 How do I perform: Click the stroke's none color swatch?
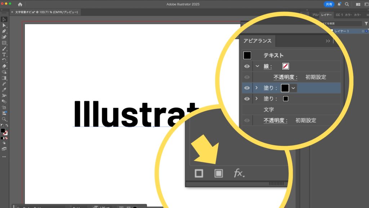[x=286, y=66]
